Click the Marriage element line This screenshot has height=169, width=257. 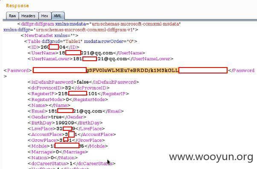58,152
